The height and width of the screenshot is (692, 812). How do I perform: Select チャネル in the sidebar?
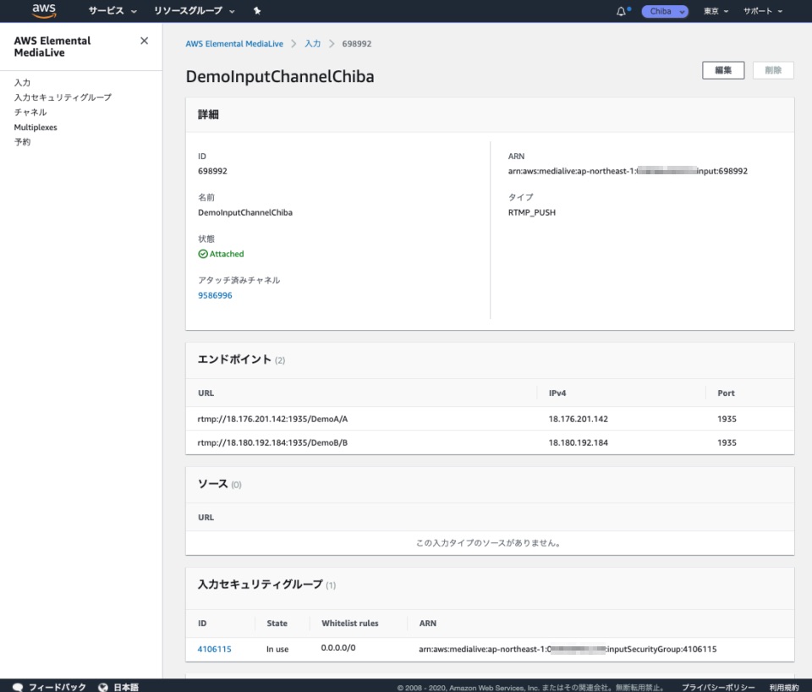point(30,113)
